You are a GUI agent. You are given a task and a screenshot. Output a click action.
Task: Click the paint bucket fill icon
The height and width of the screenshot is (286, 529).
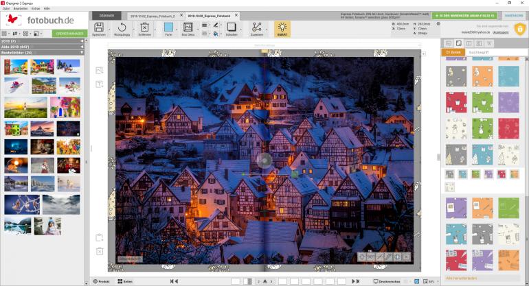coord(216,34)
